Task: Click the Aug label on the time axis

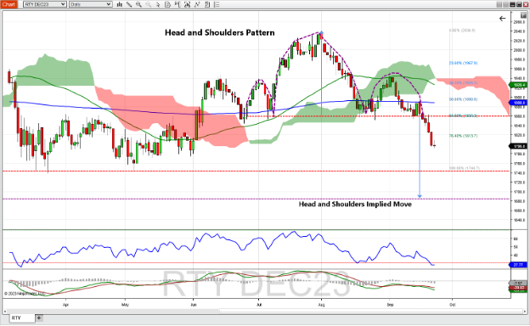Action: (321, 305)
